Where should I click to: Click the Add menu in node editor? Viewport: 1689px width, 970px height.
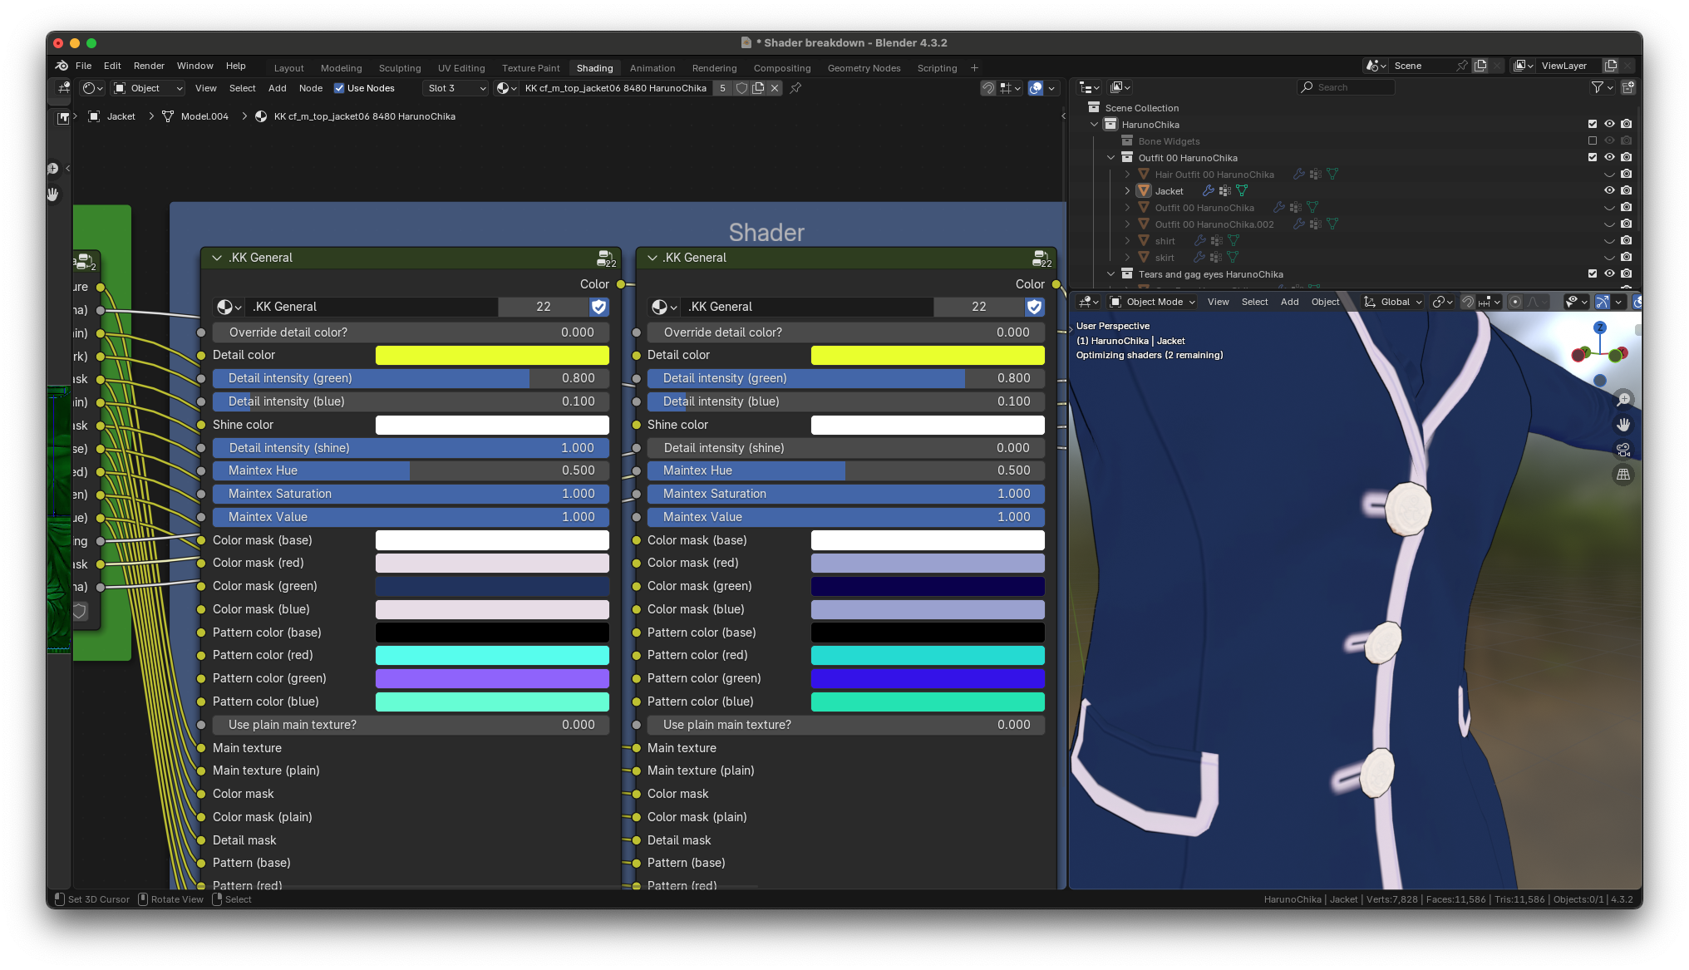(277, 88)
